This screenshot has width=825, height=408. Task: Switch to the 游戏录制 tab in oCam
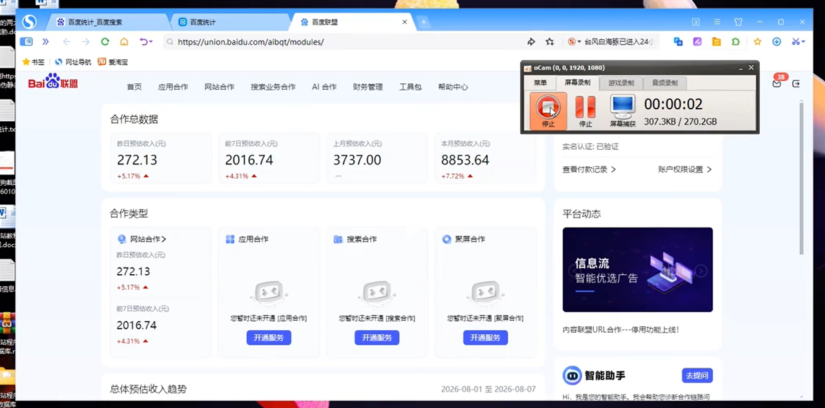621,83
